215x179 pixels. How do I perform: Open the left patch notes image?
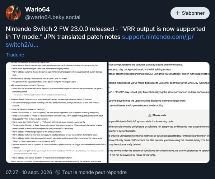56,113
